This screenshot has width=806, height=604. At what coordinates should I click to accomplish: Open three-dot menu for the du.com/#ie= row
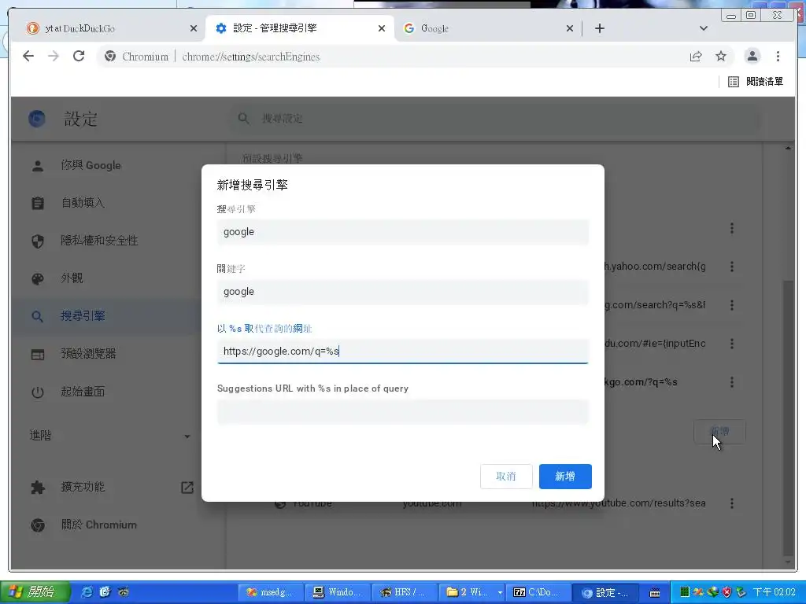pos(731,344)
